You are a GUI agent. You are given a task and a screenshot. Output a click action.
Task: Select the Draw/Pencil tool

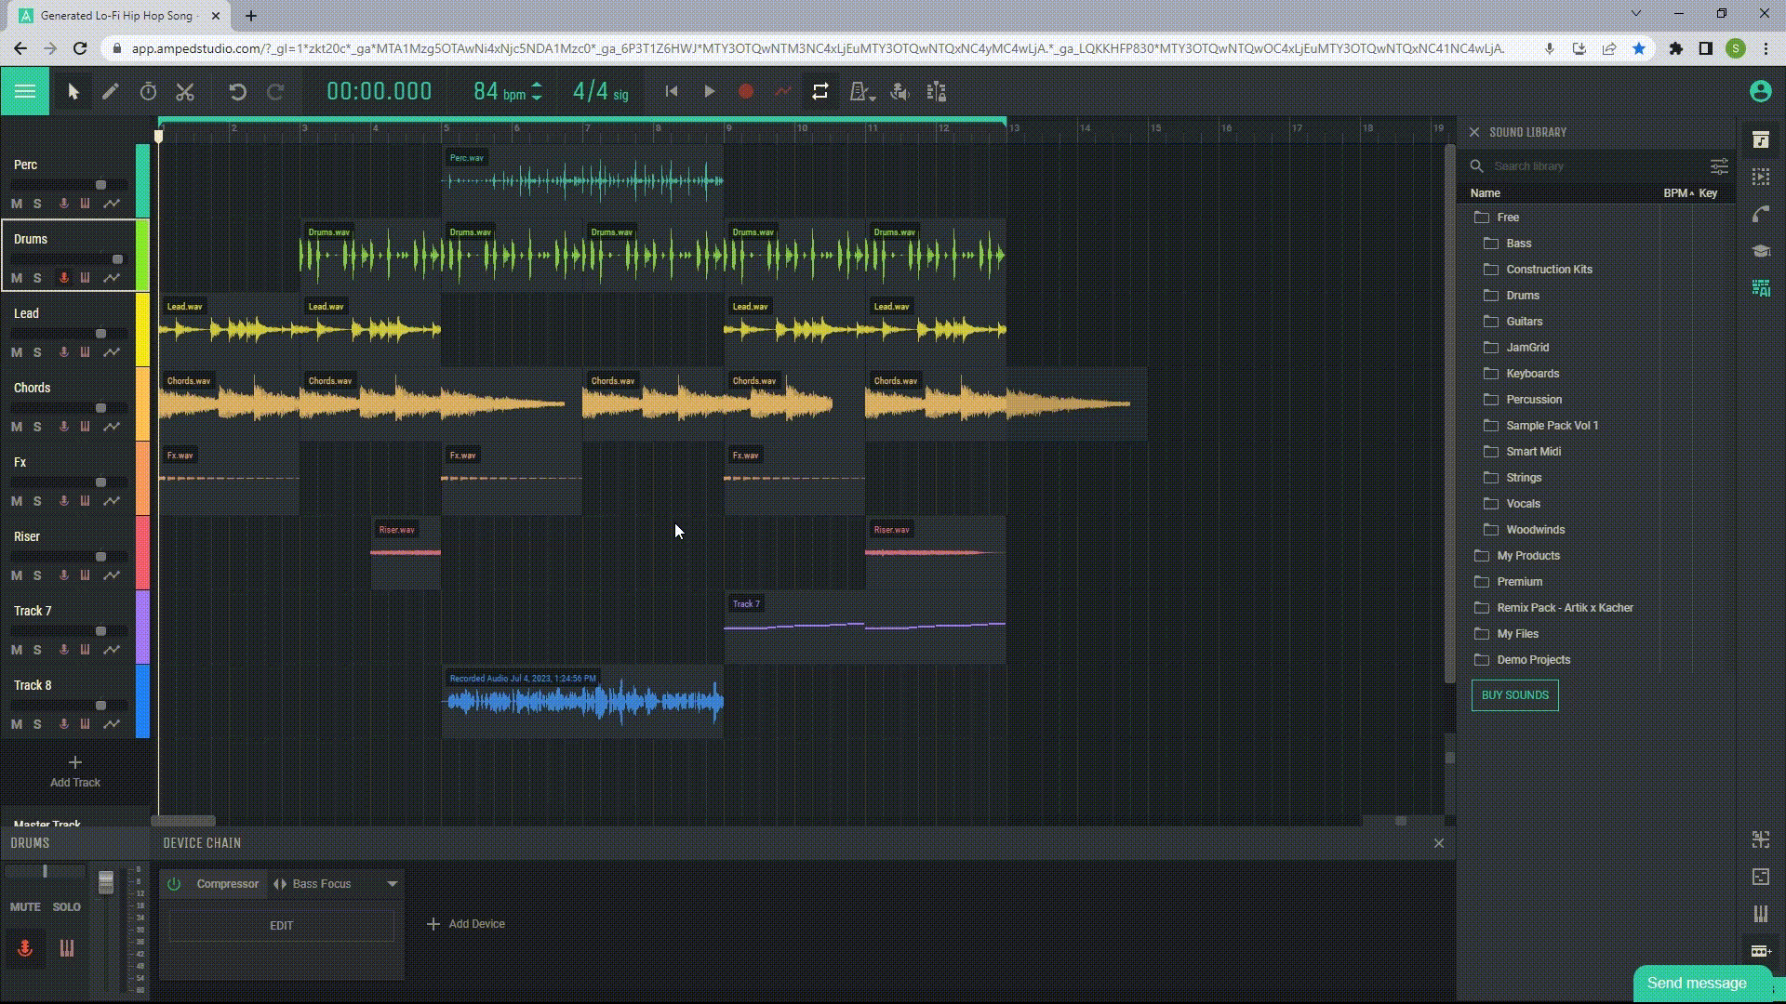111,92
